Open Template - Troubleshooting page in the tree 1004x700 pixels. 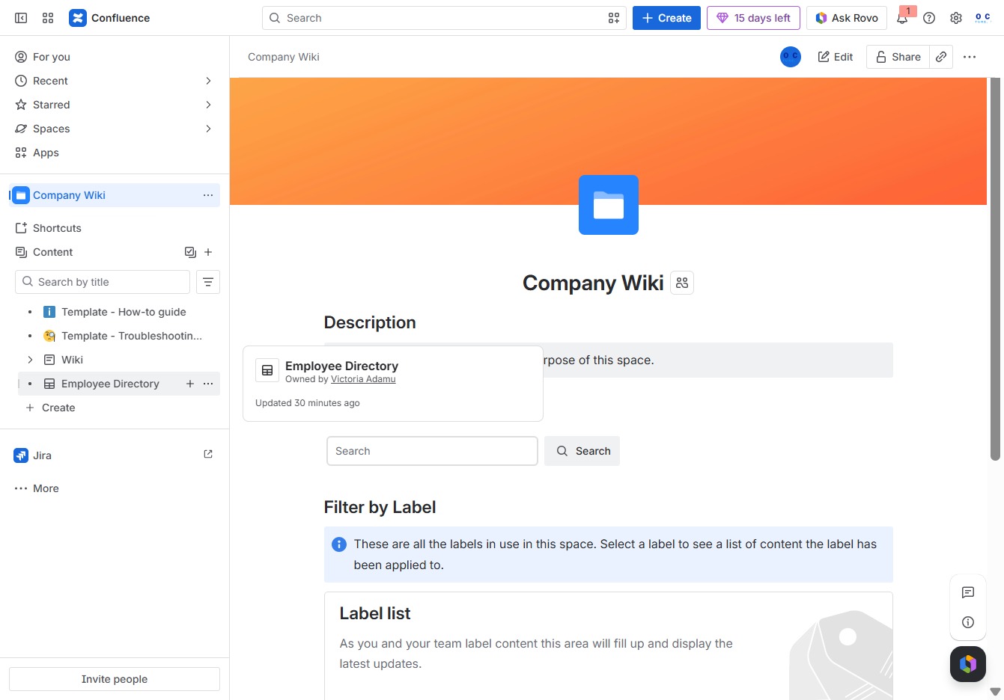[132, 336]
